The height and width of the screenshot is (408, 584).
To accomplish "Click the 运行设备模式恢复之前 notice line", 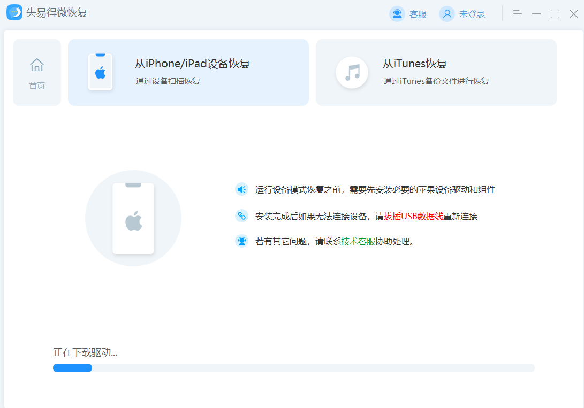I will tap(375, 190).
